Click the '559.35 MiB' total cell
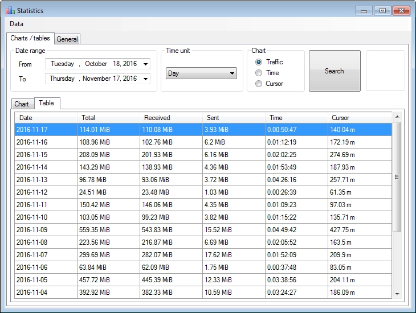 [x=108, y=230]
